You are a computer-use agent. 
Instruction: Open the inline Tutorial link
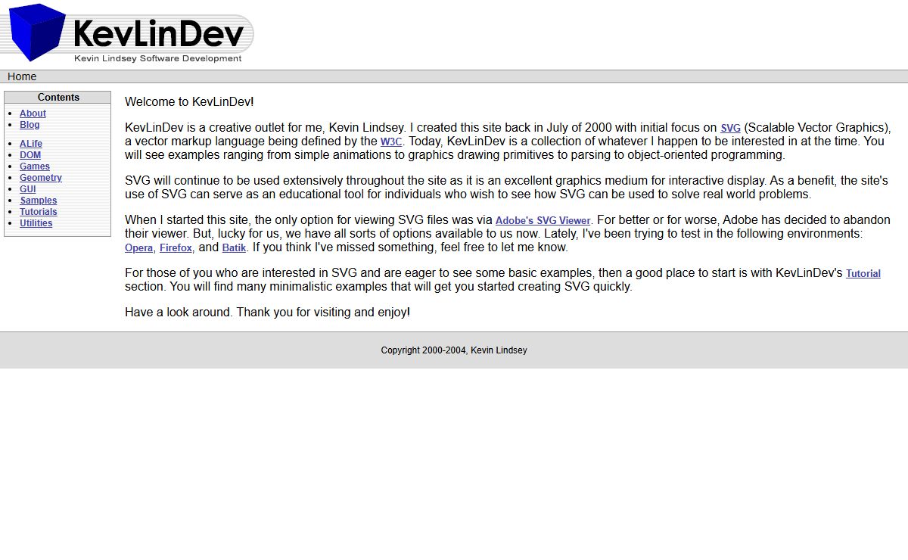point(863,274)
